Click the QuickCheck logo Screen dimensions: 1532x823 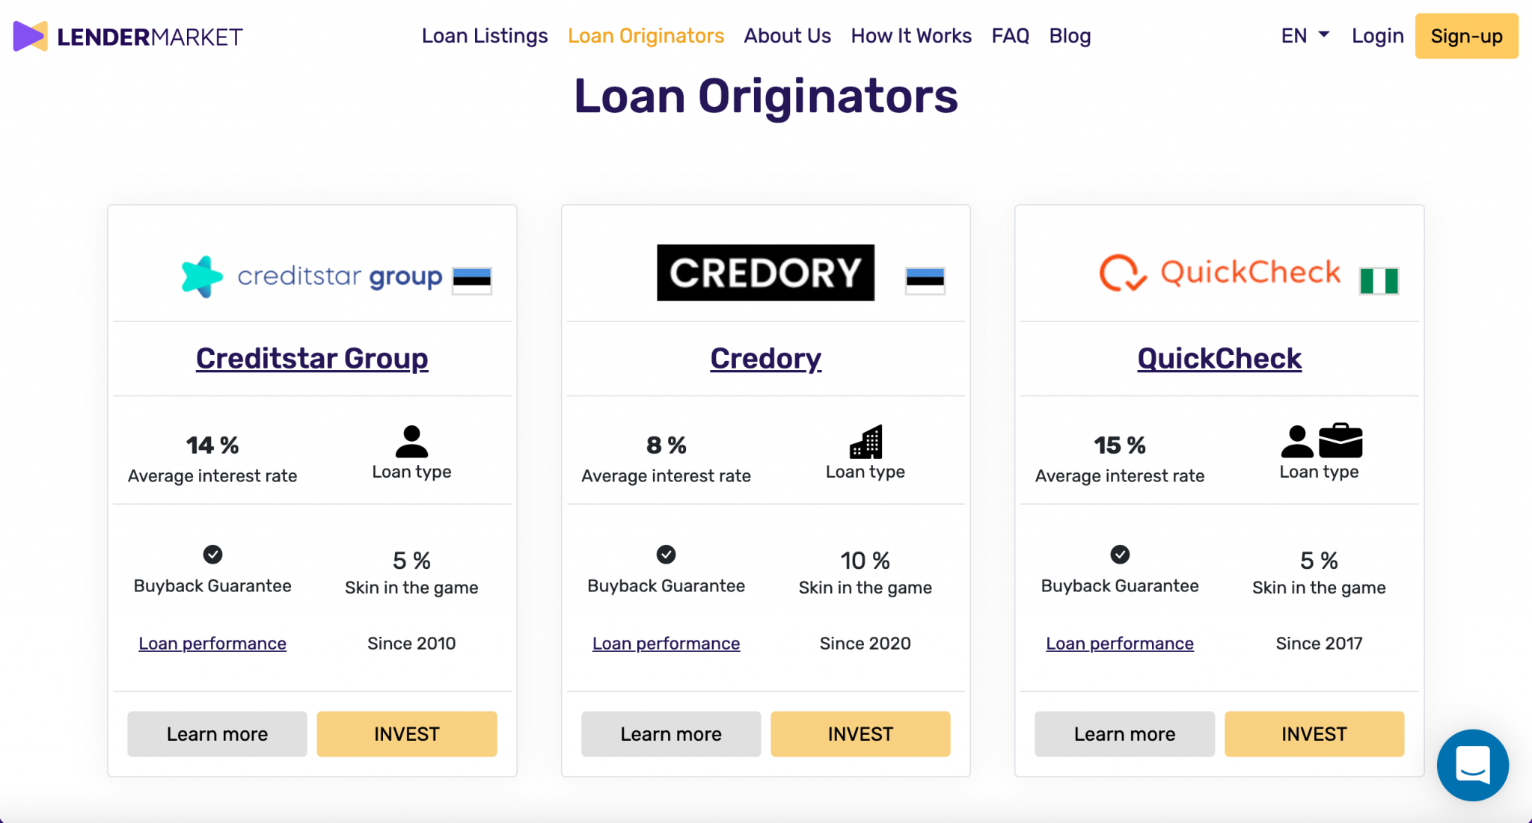tap(1219, 272)
